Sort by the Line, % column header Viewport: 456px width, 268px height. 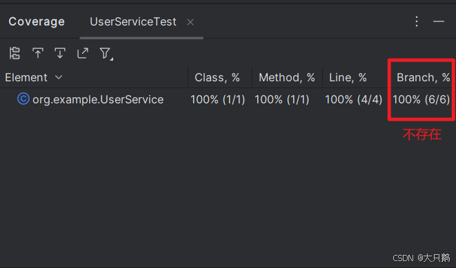pos(348,78)
